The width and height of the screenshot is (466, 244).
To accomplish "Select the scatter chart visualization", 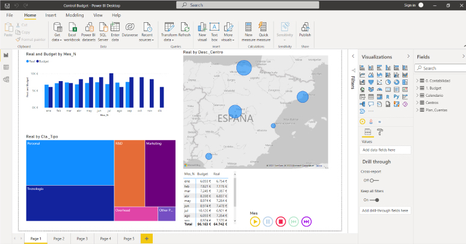I will pos(379,82).
